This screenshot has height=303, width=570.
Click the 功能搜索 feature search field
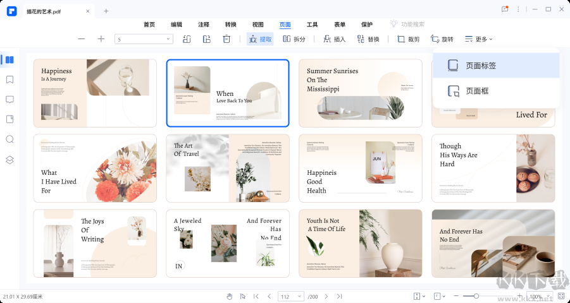pos(407,25)
